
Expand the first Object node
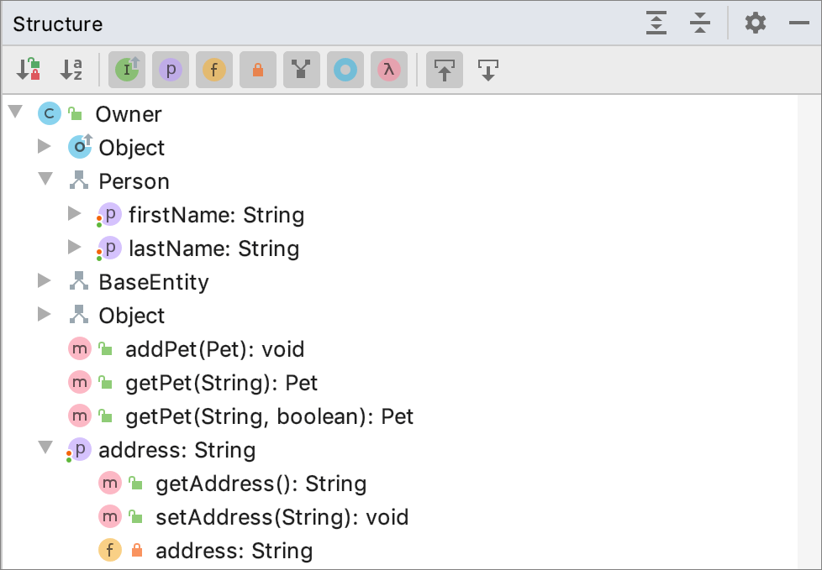[x=45, y=147]
